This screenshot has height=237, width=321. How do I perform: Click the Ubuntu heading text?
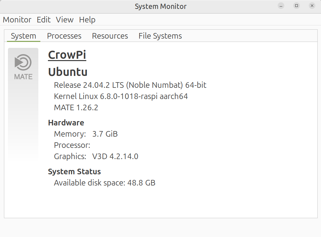tap(68, 72)
